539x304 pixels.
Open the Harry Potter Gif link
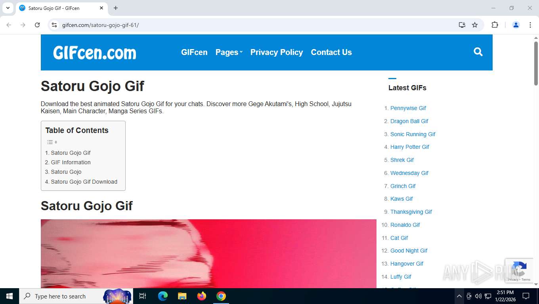pyautogui.click(x=410, y=147)
